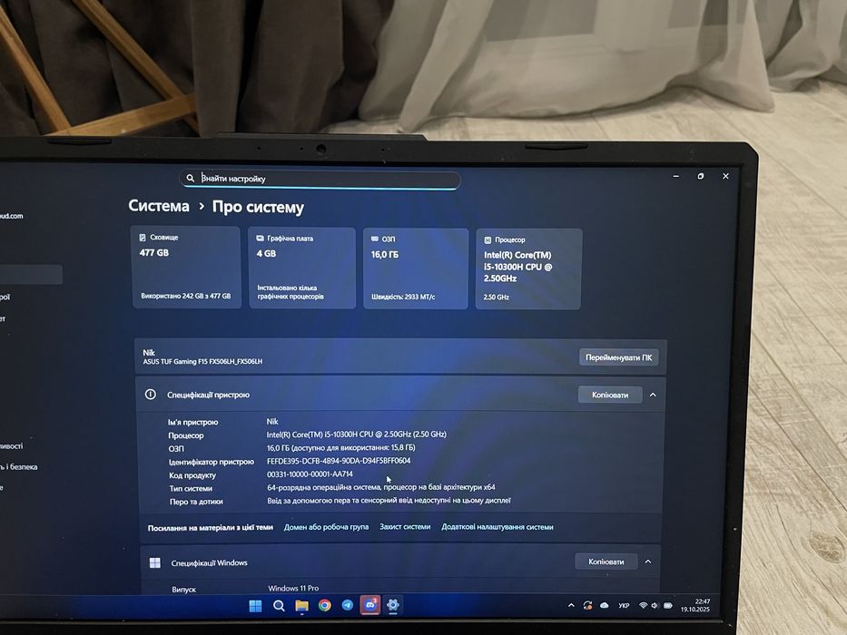
Task: Click the magnifier icon in settings search
Action: click(x=190, y=178)
